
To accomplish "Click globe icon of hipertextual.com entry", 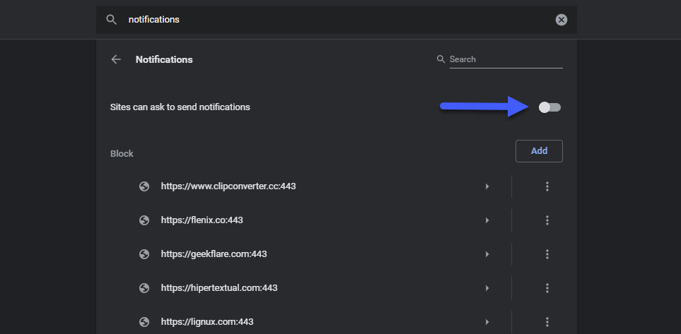I will 144,288.
